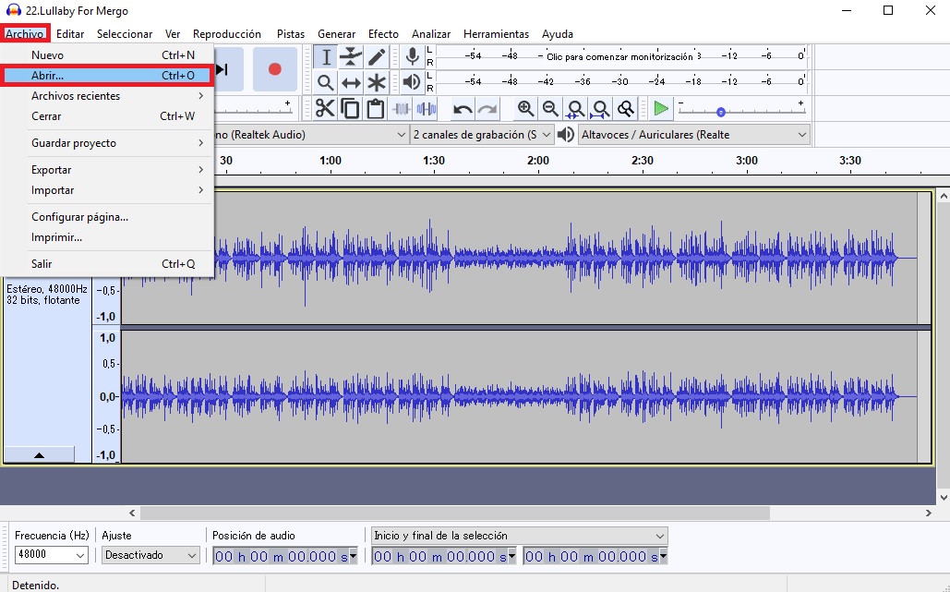The image size is (950, 592).
Task: Open the Efecto menu
Action: pos(383,34)
